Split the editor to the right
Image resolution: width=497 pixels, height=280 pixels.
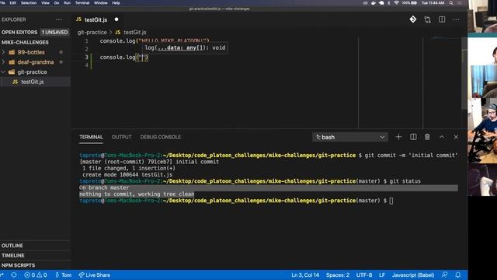(x=442, y=19)
